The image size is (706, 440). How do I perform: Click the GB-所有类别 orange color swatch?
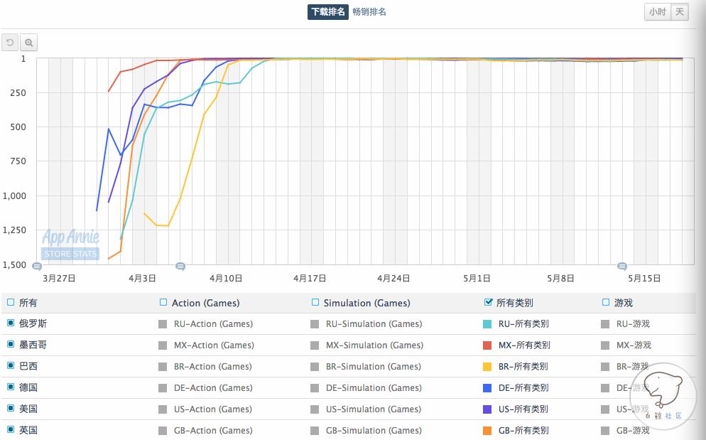(487, 431)
